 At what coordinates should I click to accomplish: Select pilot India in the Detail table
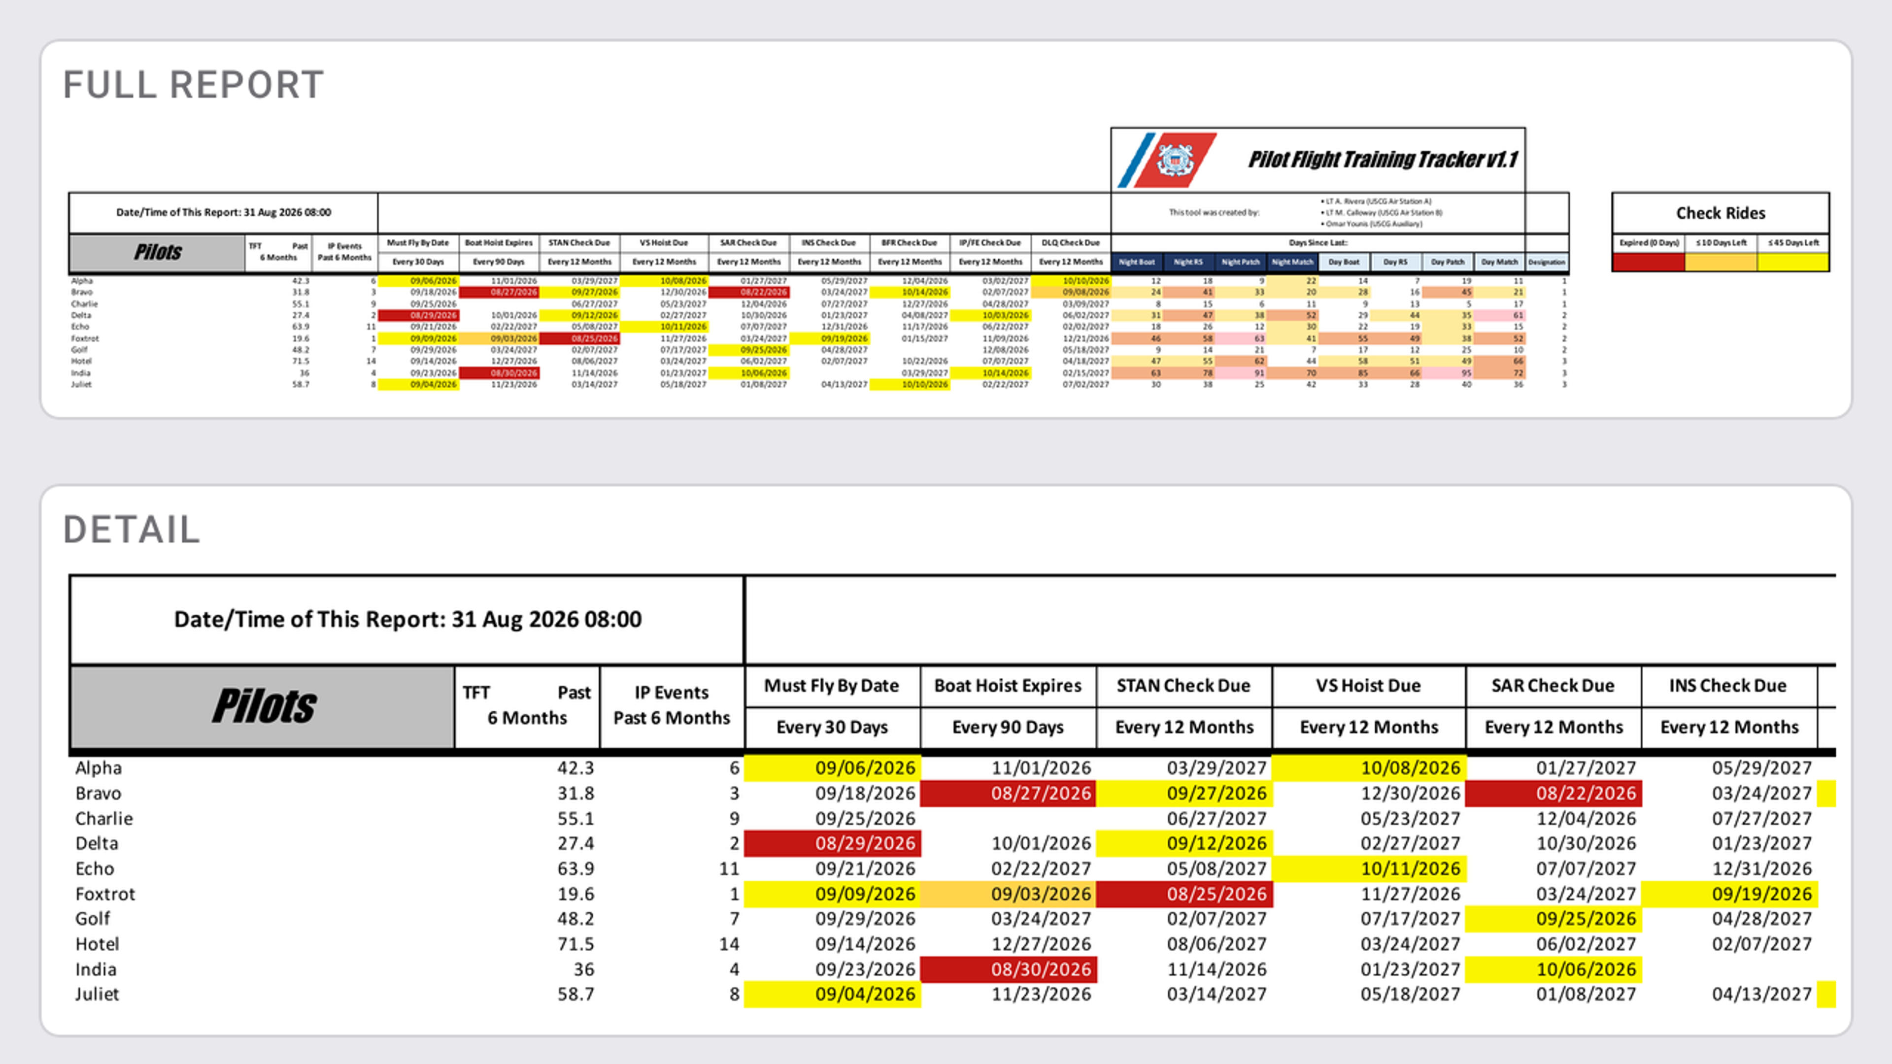96,969
